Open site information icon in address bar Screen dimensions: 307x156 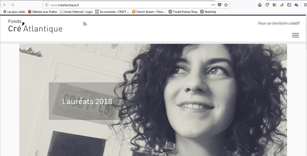[x=47, y=5]
